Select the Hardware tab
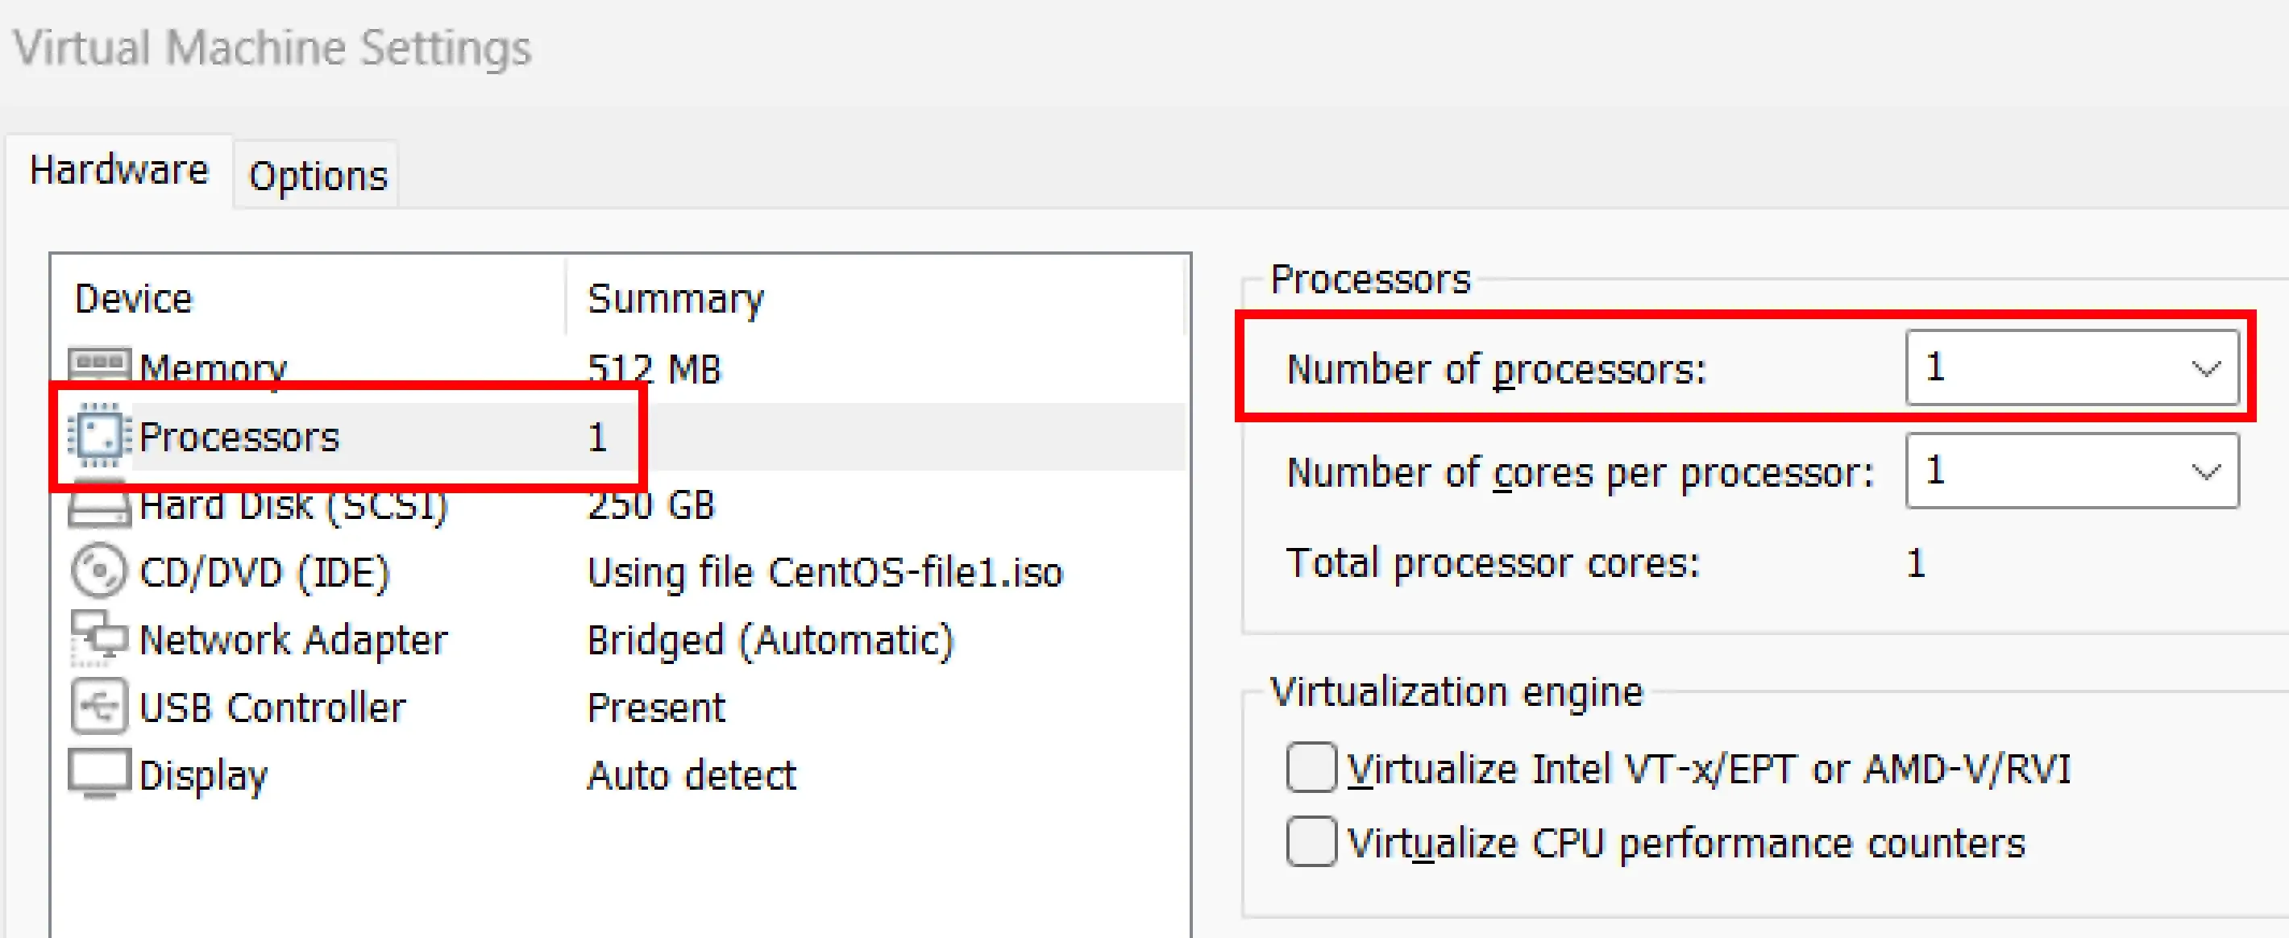 (x=120, y=168)
